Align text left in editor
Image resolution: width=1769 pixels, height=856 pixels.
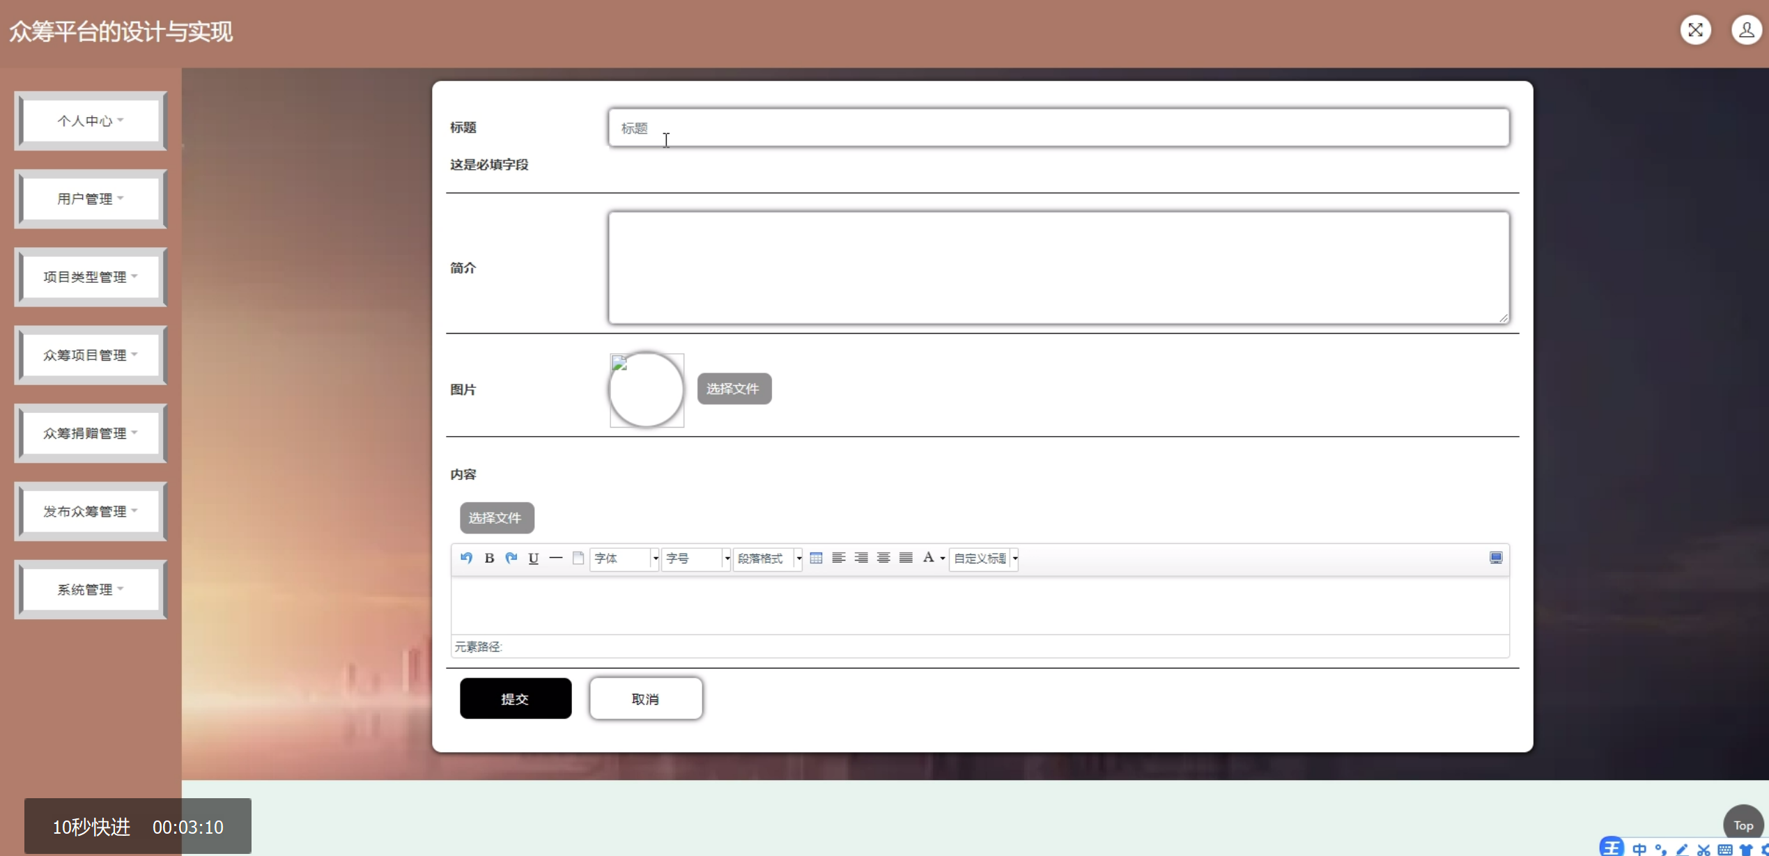(838, 558)
